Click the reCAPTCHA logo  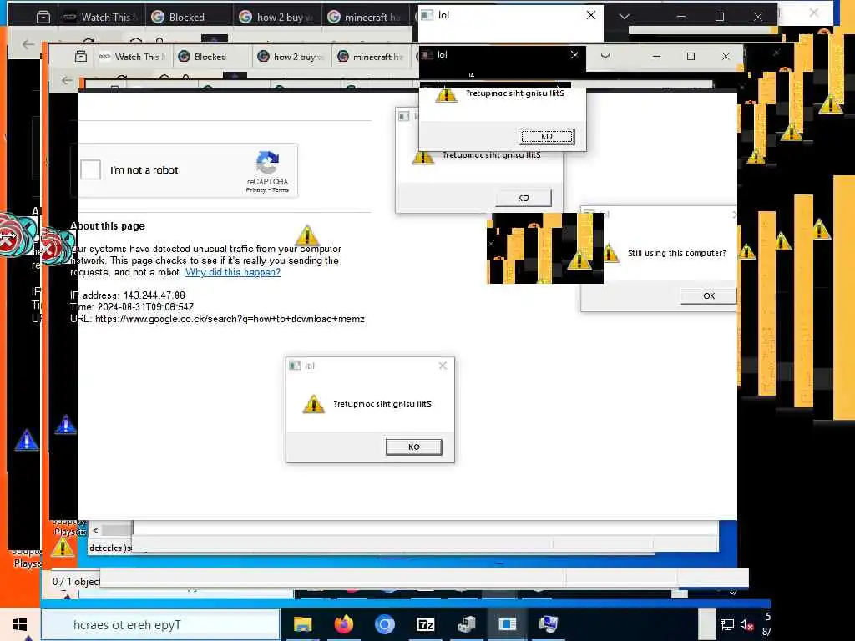(267, 163)
